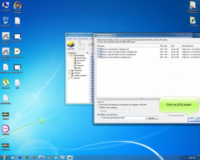This screenshot has width=200, height=160.
Task: Open the TT_TUNE folder on desktop
Action: pos(193,21)
